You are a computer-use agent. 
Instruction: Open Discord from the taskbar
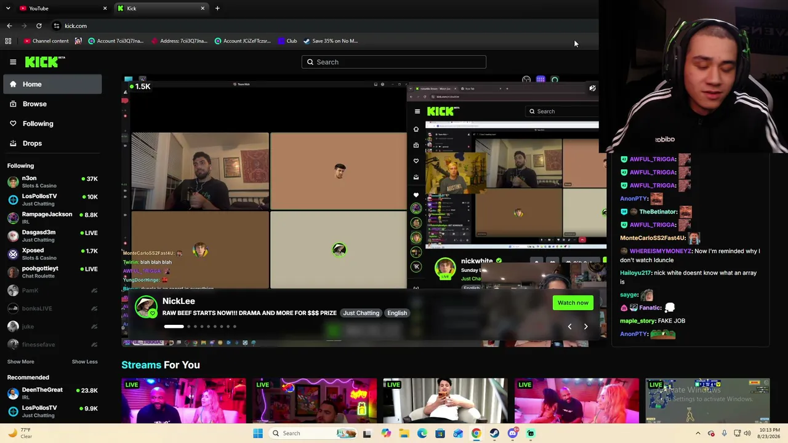(512, 433)
